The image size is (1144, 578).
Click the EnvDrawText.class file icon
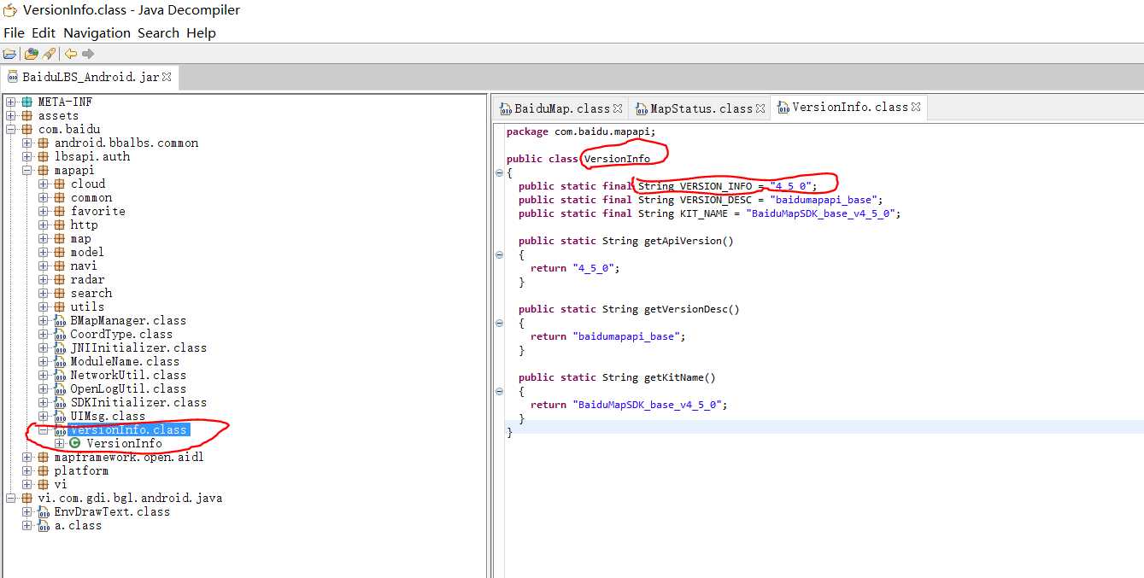(44, 511)
